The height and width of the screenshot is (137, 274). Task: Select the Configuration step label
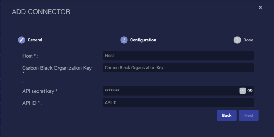tap(143, 40)
